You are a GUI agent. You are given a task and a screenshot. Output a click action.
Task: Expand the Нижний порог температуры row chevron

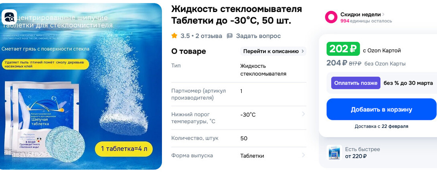(x=303, y=114)
